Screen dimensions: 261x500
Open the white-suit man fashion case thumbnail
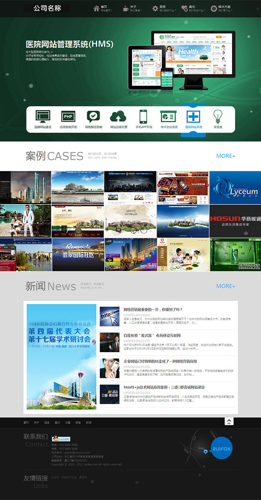(26, 221)
